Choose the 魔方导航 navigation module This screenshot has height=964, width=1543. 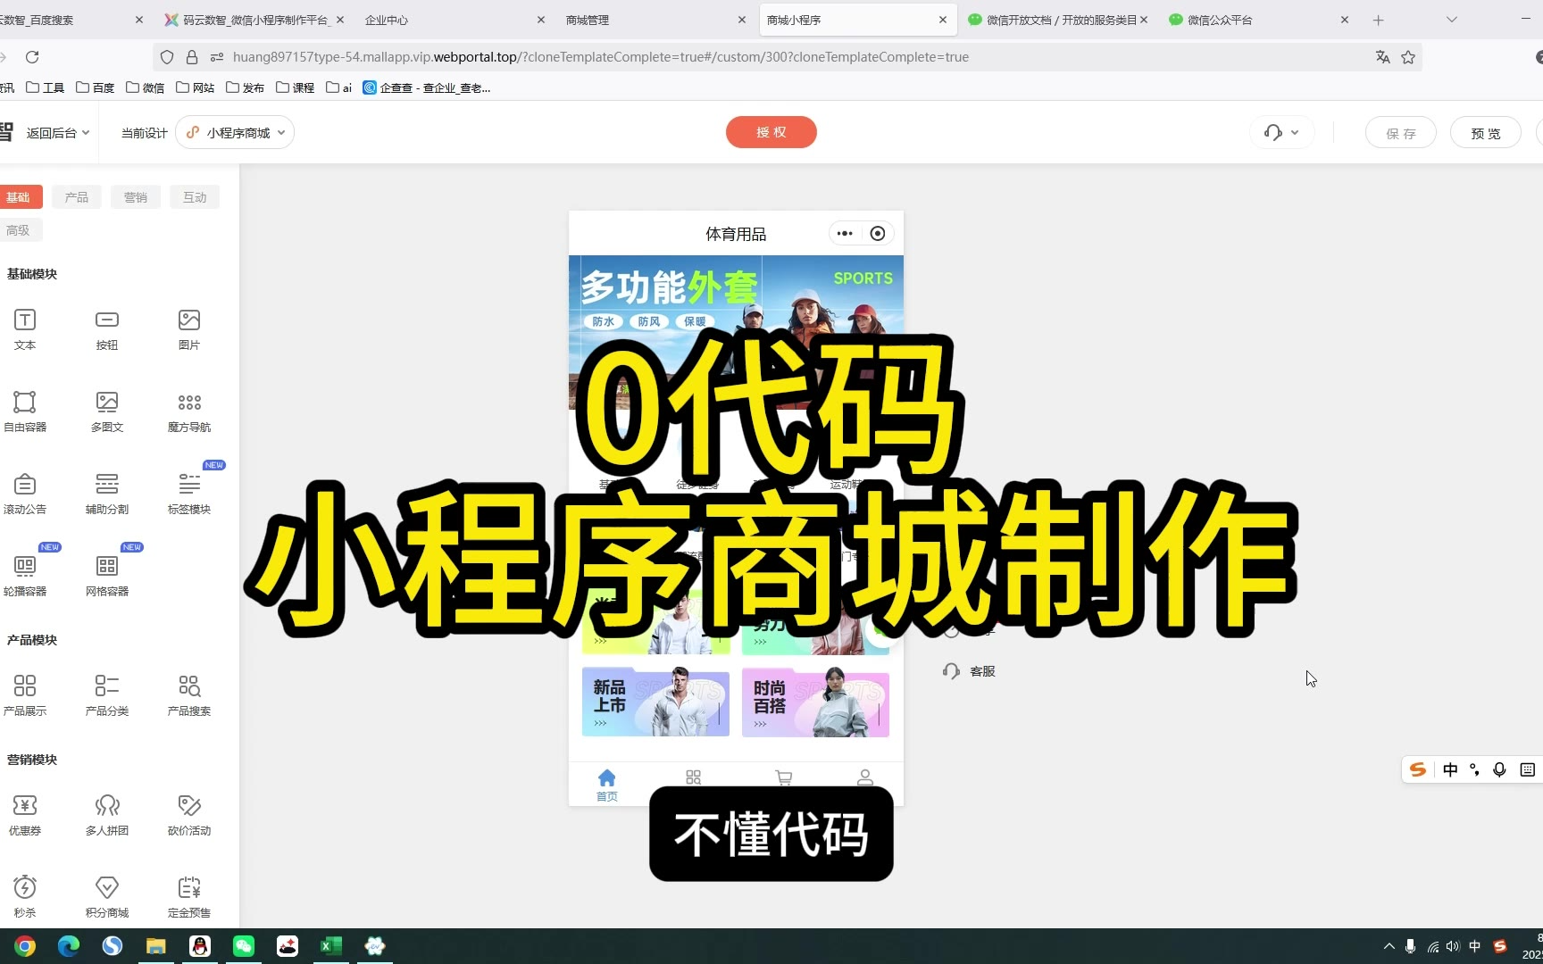tap(189, 411)
